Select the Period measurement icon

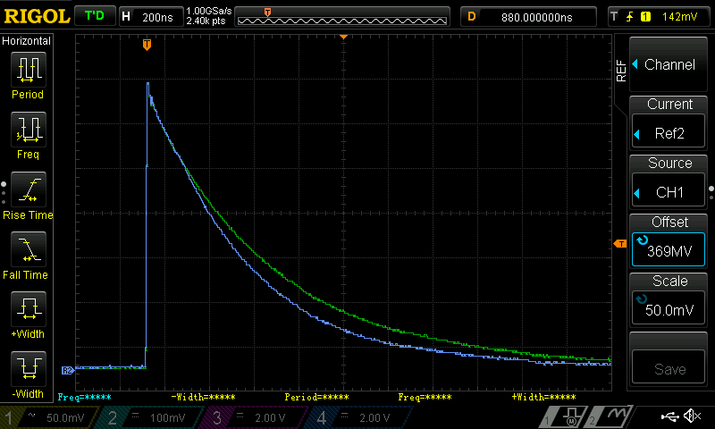27,73
